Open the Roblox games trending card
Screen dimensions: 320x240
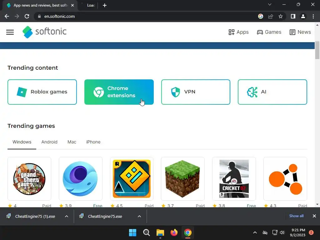(x=42, y=92)
